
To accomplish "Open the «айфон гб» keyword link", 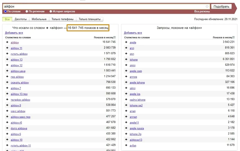I will coord(16,123).
